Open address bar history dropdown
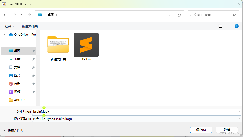 point(169,15)
